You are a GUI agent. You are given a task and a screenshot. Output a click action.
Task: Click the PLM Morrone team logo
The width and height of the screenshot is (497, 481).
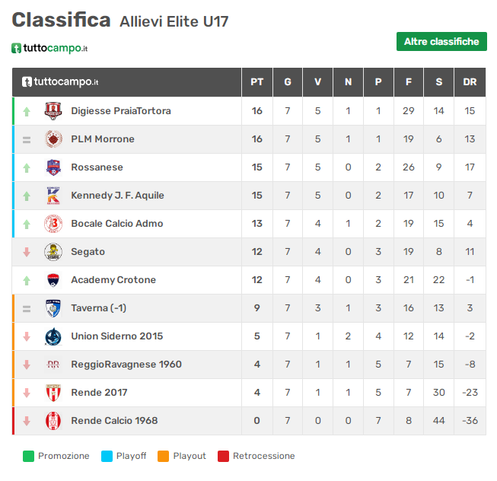click(x=53, y=139)
